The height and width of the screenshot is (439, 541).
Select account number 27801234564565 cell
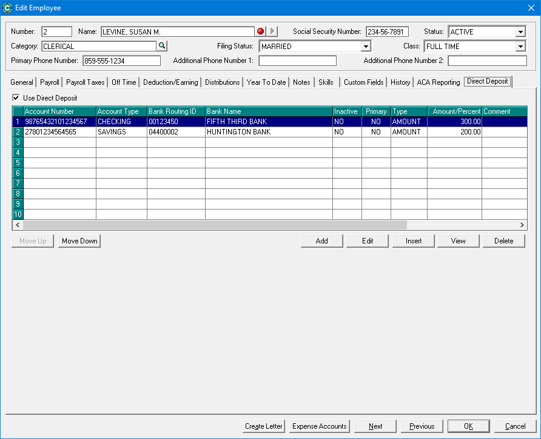point(59,132)
